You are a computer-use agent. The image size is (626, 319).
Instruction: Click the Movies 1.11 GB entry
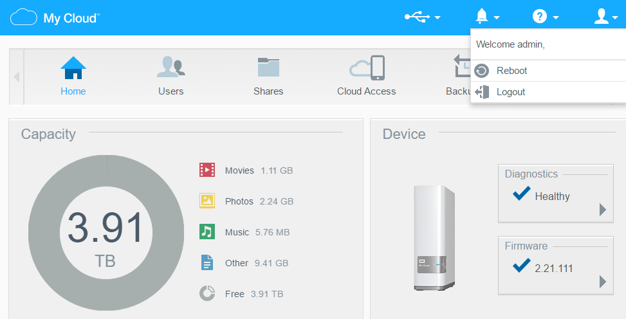pyautogui.click(x=246, y=170)
